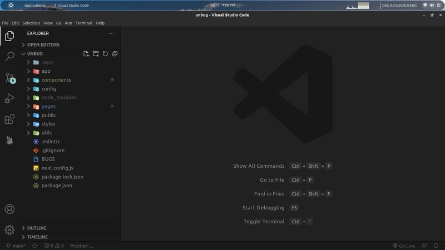Open the Help menu
445x250 pixels.
100,23
